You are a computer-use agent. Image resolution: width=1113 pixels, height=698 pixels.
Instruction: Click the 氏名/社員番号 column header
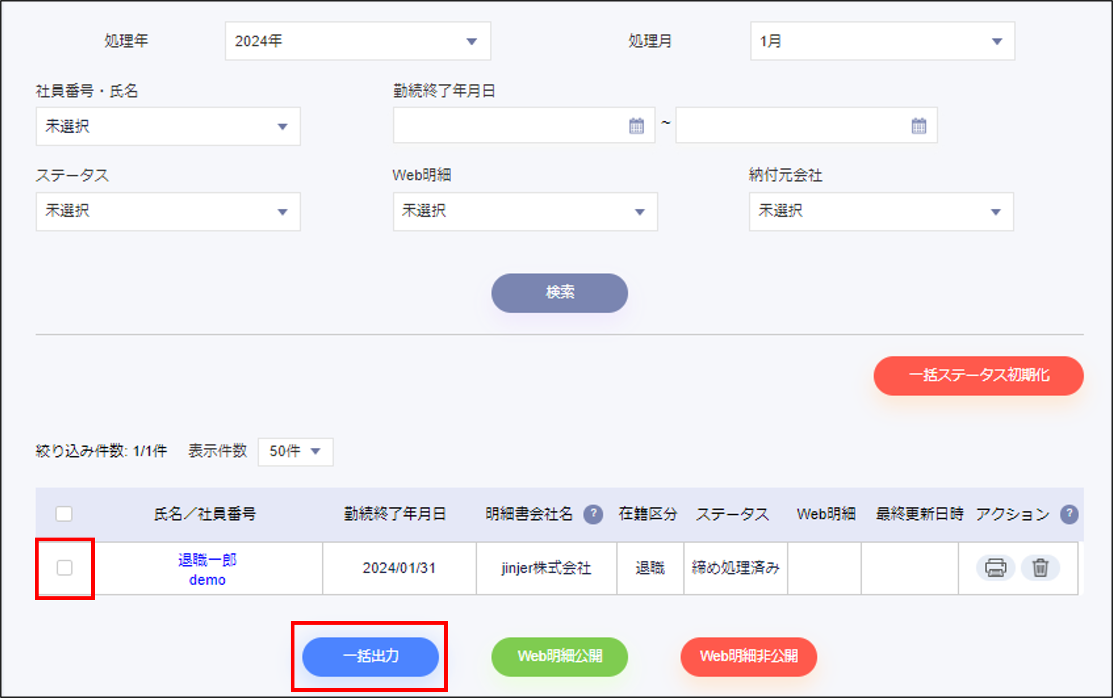205,514
